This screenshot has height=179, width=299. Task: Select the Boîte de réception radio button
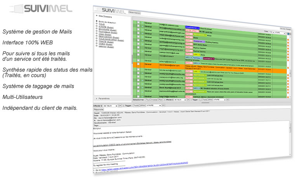[97, 21]
